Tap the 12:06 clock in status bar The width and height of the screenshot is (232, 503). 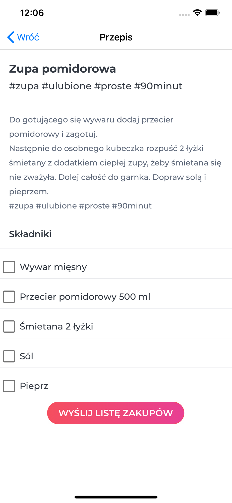pos(32,13)
